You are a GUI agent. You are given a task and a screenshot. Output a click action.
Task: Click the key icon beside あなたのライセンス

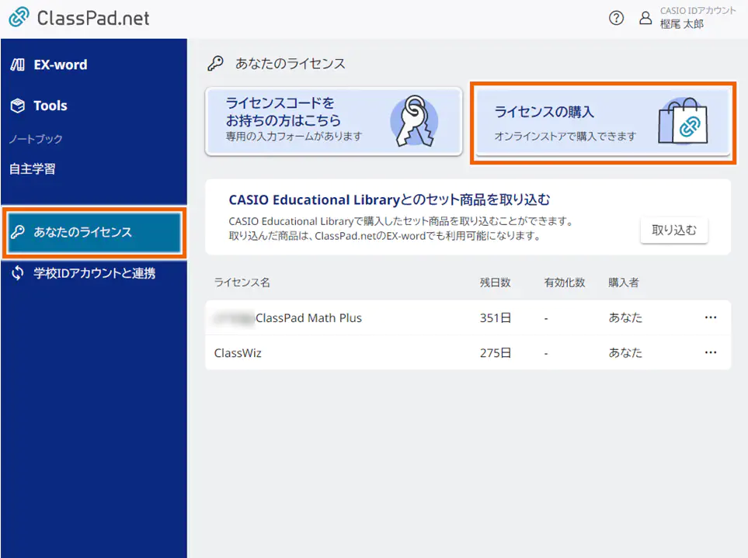[x=21, y=230]
